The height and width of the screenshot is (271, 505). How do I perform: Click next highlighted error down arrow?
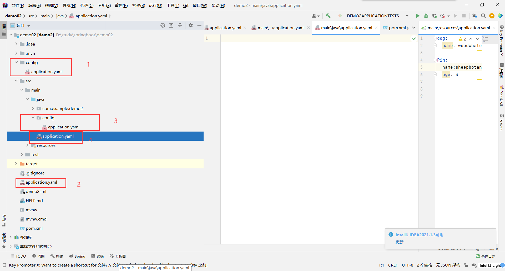(x=478, y=39)
